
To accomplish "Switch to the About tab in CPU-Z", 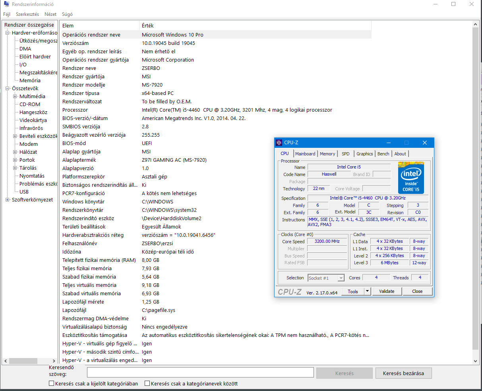I will click(x=400, y=154).
